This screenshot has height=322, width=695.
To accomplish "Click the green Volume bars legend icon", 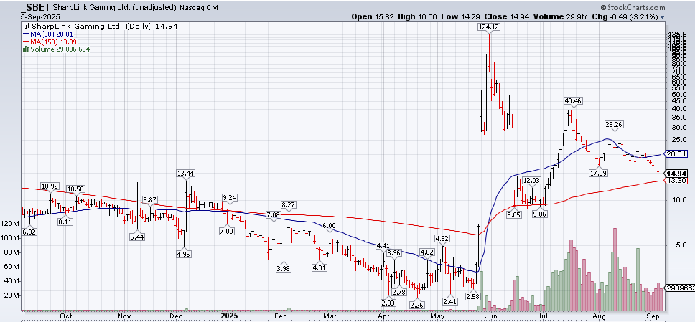I will tap(25, 49).
